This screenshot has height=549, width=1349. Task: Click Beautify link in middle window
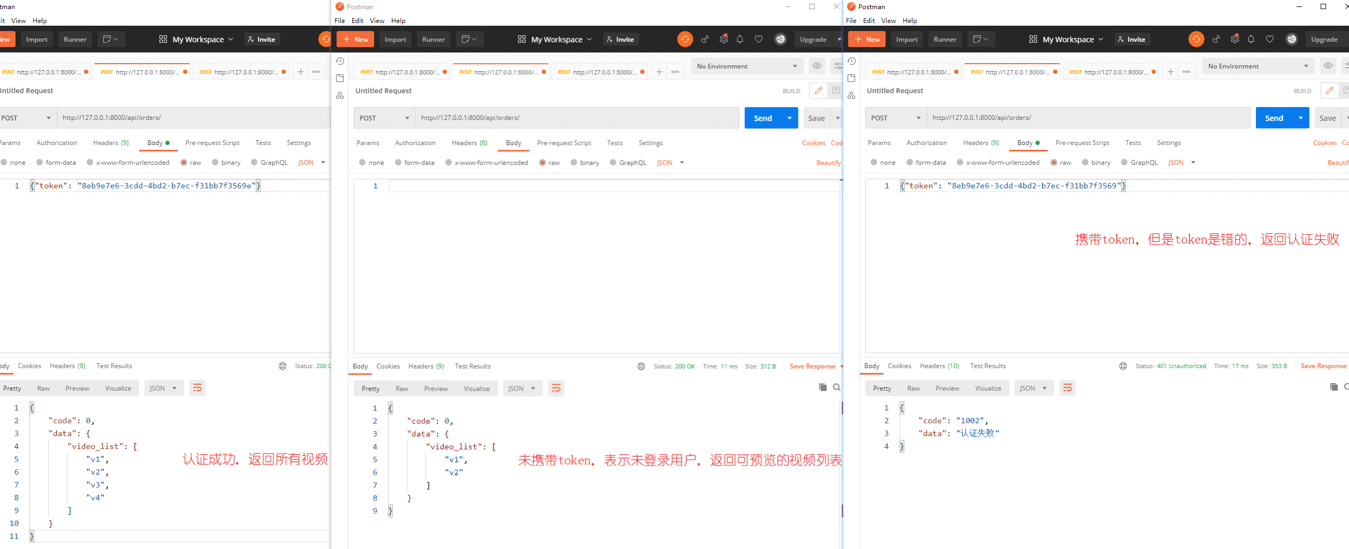point(828,163)
